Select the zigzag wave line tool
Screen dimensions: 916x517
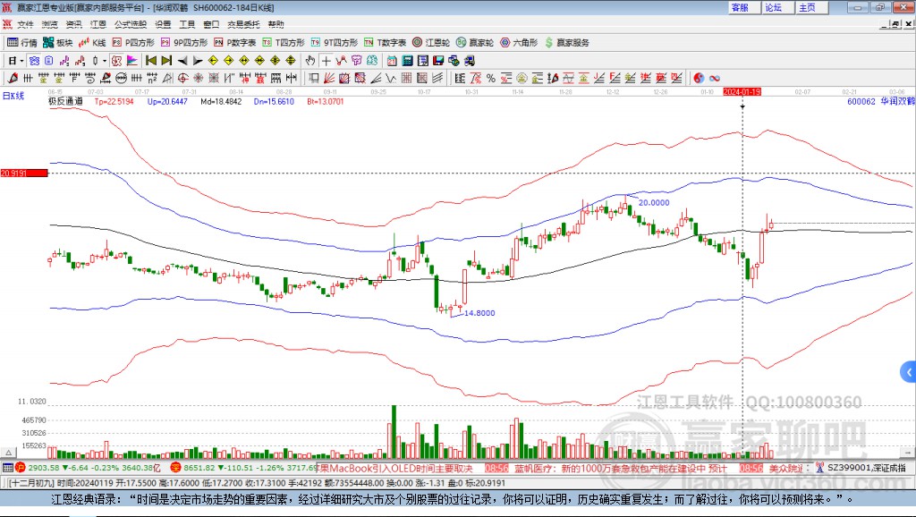[x=341, y=61]
